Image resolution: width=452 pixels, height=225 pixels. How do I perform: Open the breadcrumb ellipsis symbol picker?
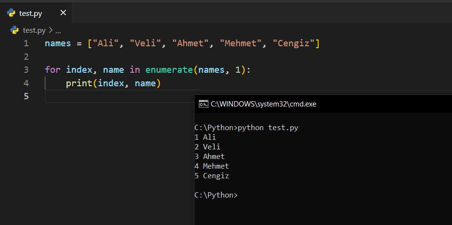pos(58,30)
